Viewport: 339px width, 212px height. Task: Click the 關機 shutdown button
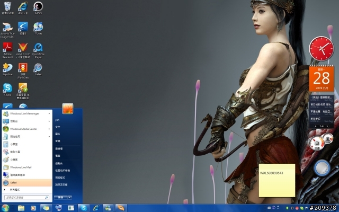pyautogui.click(x=61, y=198)
